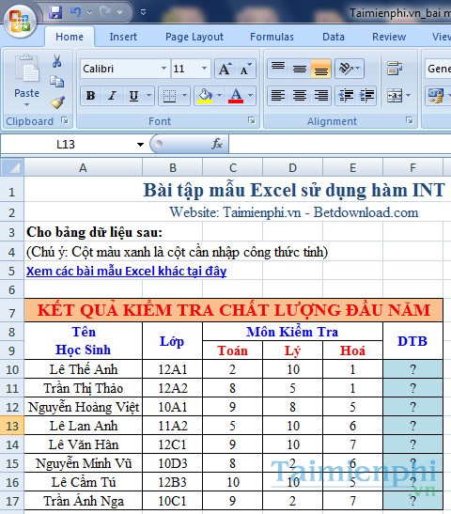Activate Format Painter brush
Screen dimensions: 451x514
click(x=57, y=102)
